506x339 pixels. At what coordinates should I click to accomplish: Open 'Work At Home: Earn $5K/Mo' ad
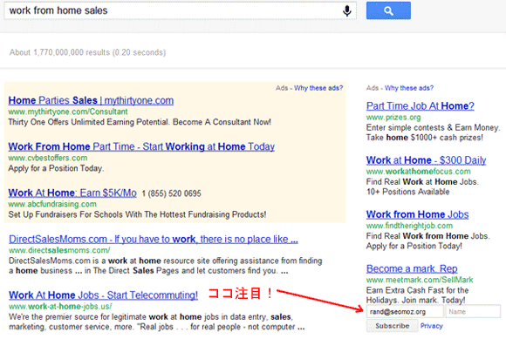(72, 193)
